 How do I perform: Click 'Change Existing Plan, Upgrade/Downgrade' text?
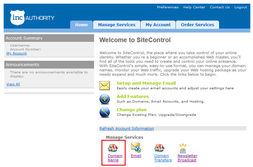156,115
